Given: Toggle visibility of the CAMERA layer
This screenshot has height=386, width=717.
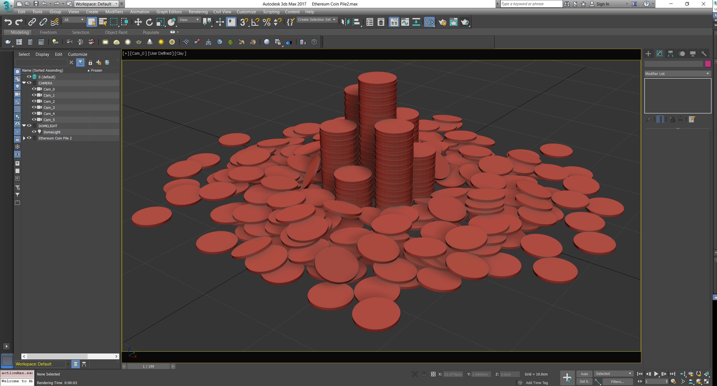Looking at the screenshot, I should click(x=29, y=83).
